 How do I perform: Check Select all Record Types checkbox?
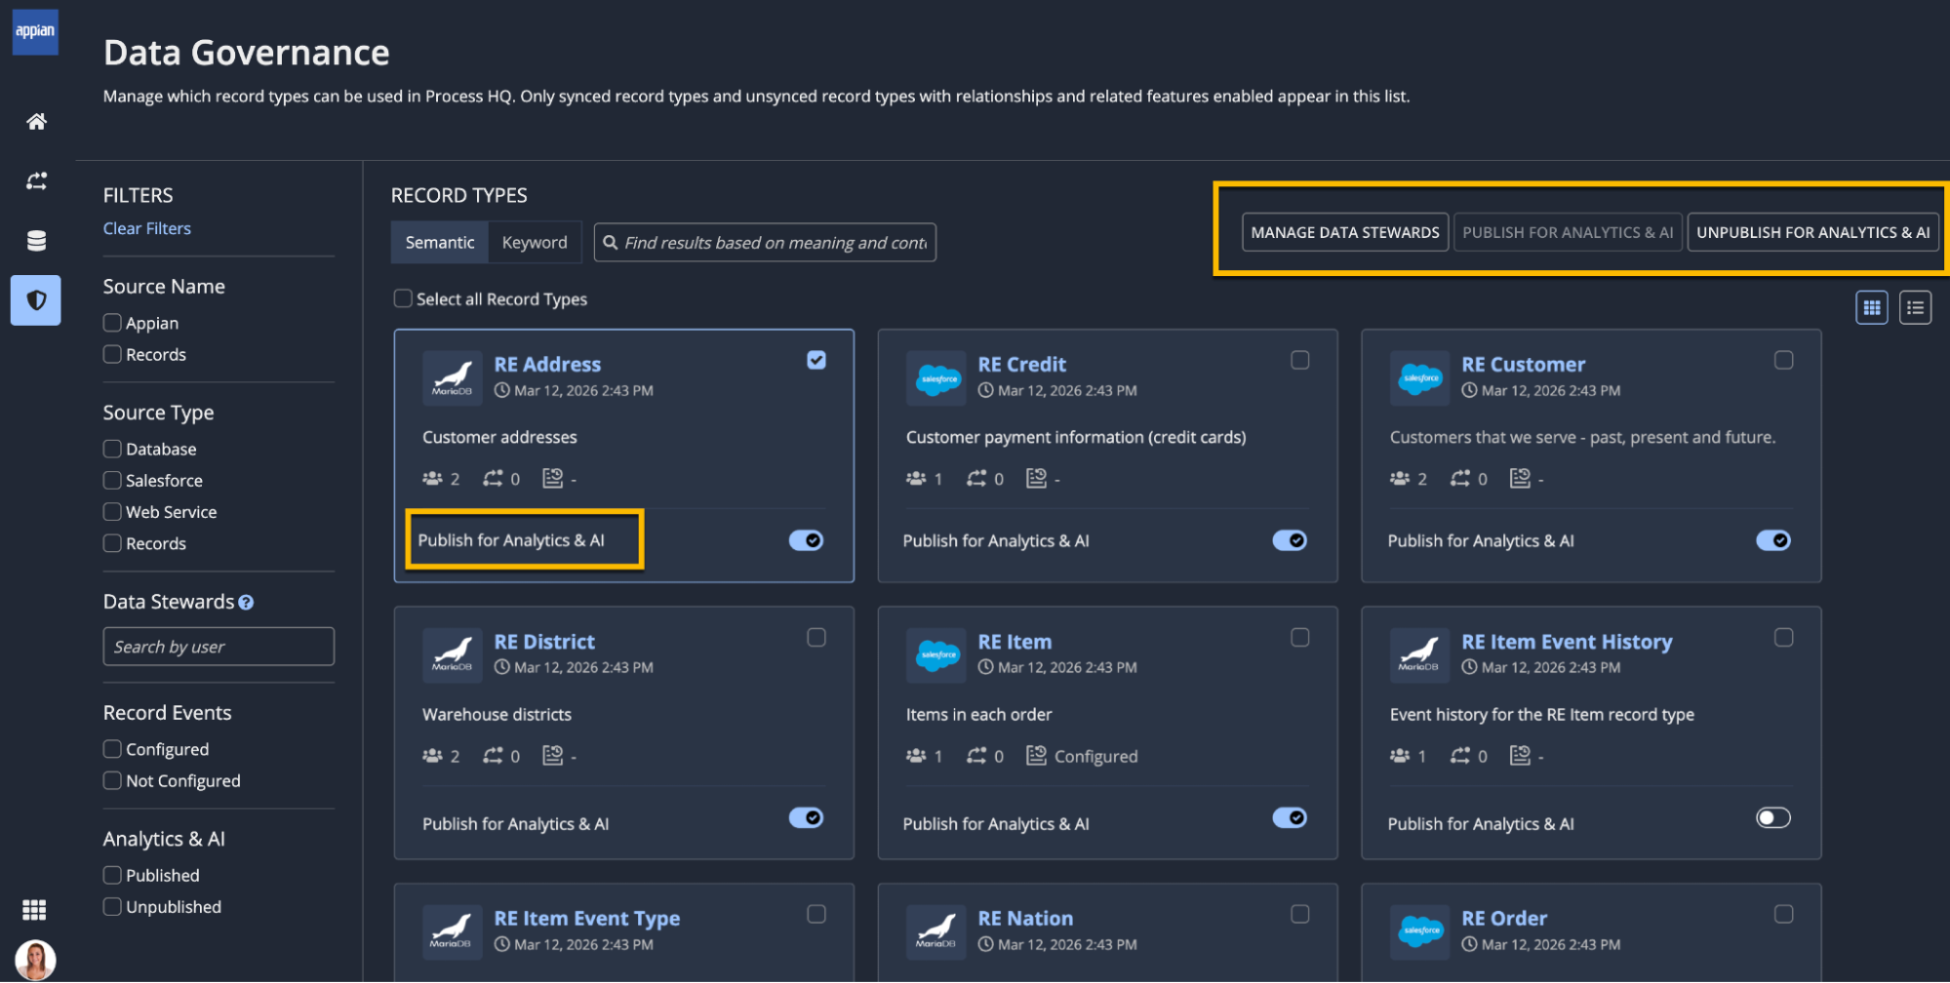(x=403, y=298)
